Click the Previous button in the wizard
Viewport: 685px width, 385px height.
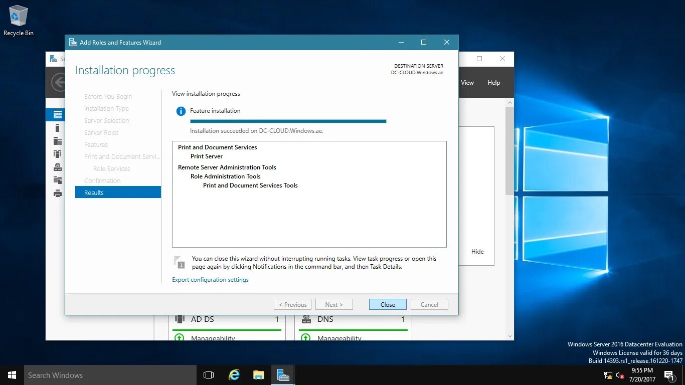292,304
